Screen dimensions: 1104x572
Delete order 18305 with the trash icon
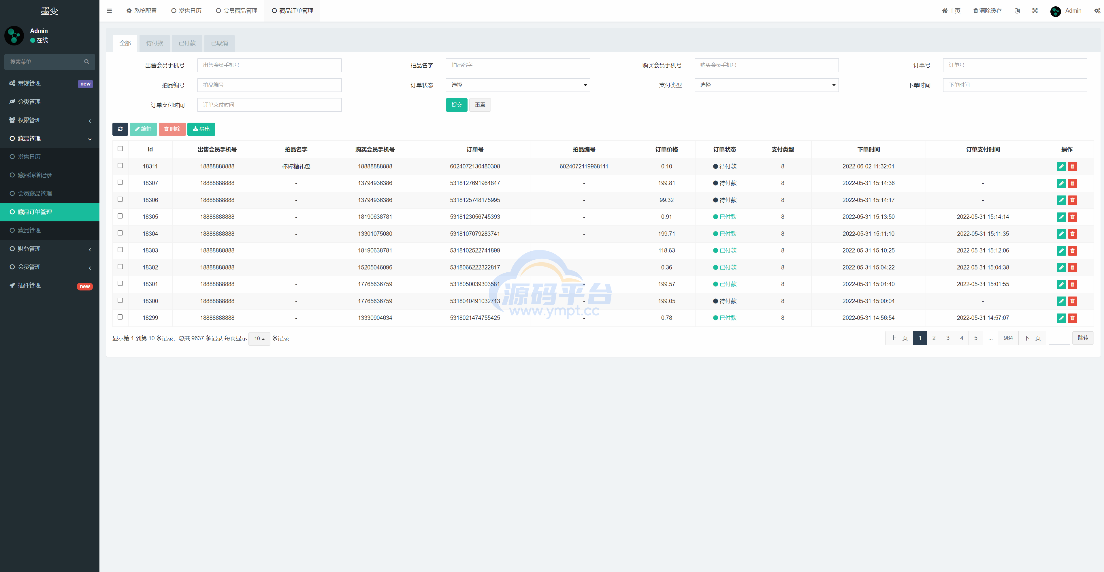pyautogui.click(x=1072, y=217)
